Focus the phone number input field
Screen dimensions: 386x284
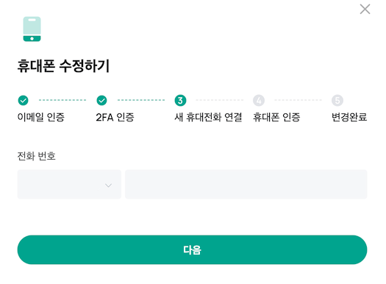pyautogui.click(x=246, y=184)
